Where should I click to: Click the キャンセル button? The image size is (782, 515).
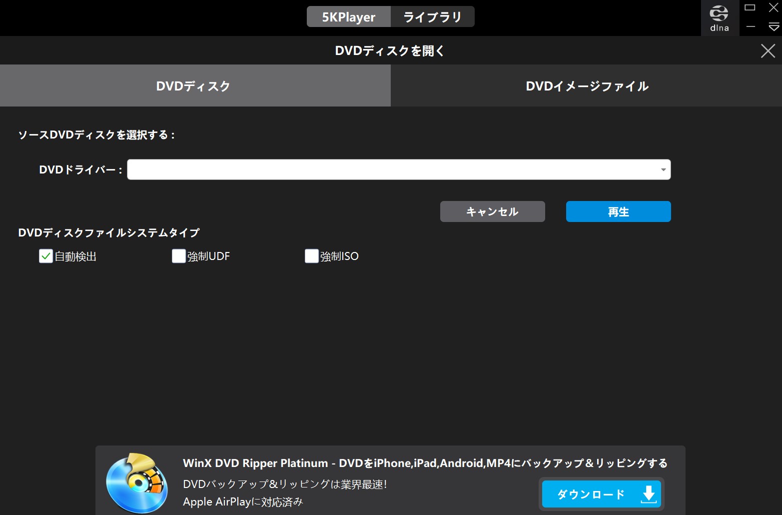pyautogui.click(x=493, y=211)
